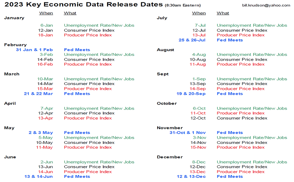The width and height of the screenshot is (294, 182).
Task: Click the January month heading
Action: point(14,18)
